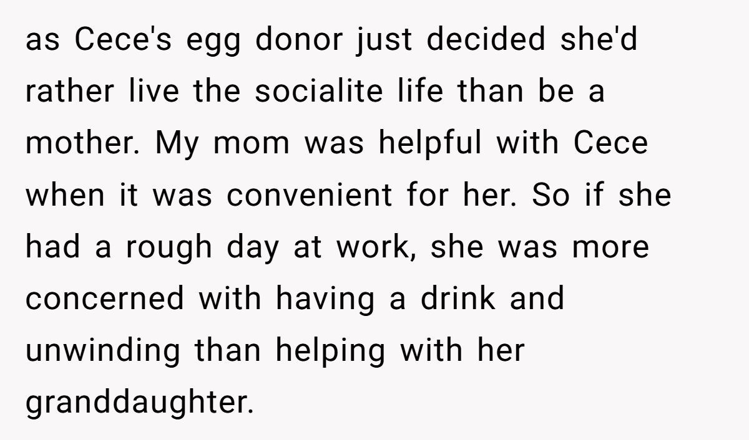749x440 pixels.
Task: Place cursor on the word "unwinding"
Action: [x=103, y=351]
